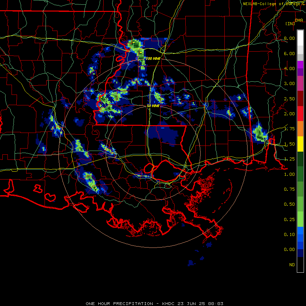Select the bright magenta swatch above 4.00

pos(300,65)
